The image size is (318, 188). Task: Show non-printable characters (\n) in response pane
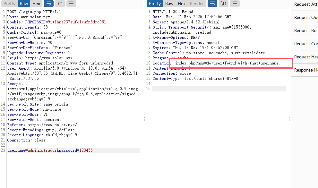pos(224,4)
